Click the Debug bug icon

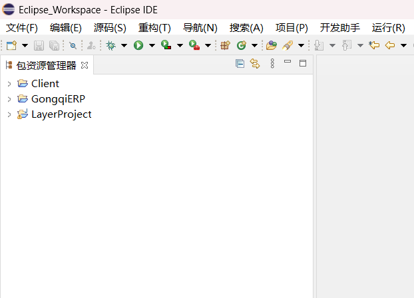111,45
